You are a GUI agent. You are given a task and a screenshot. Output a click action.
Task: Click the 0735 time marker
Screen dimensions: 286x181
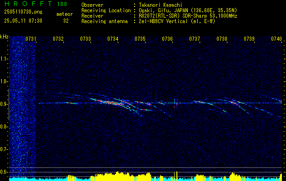tap(140, 38)
